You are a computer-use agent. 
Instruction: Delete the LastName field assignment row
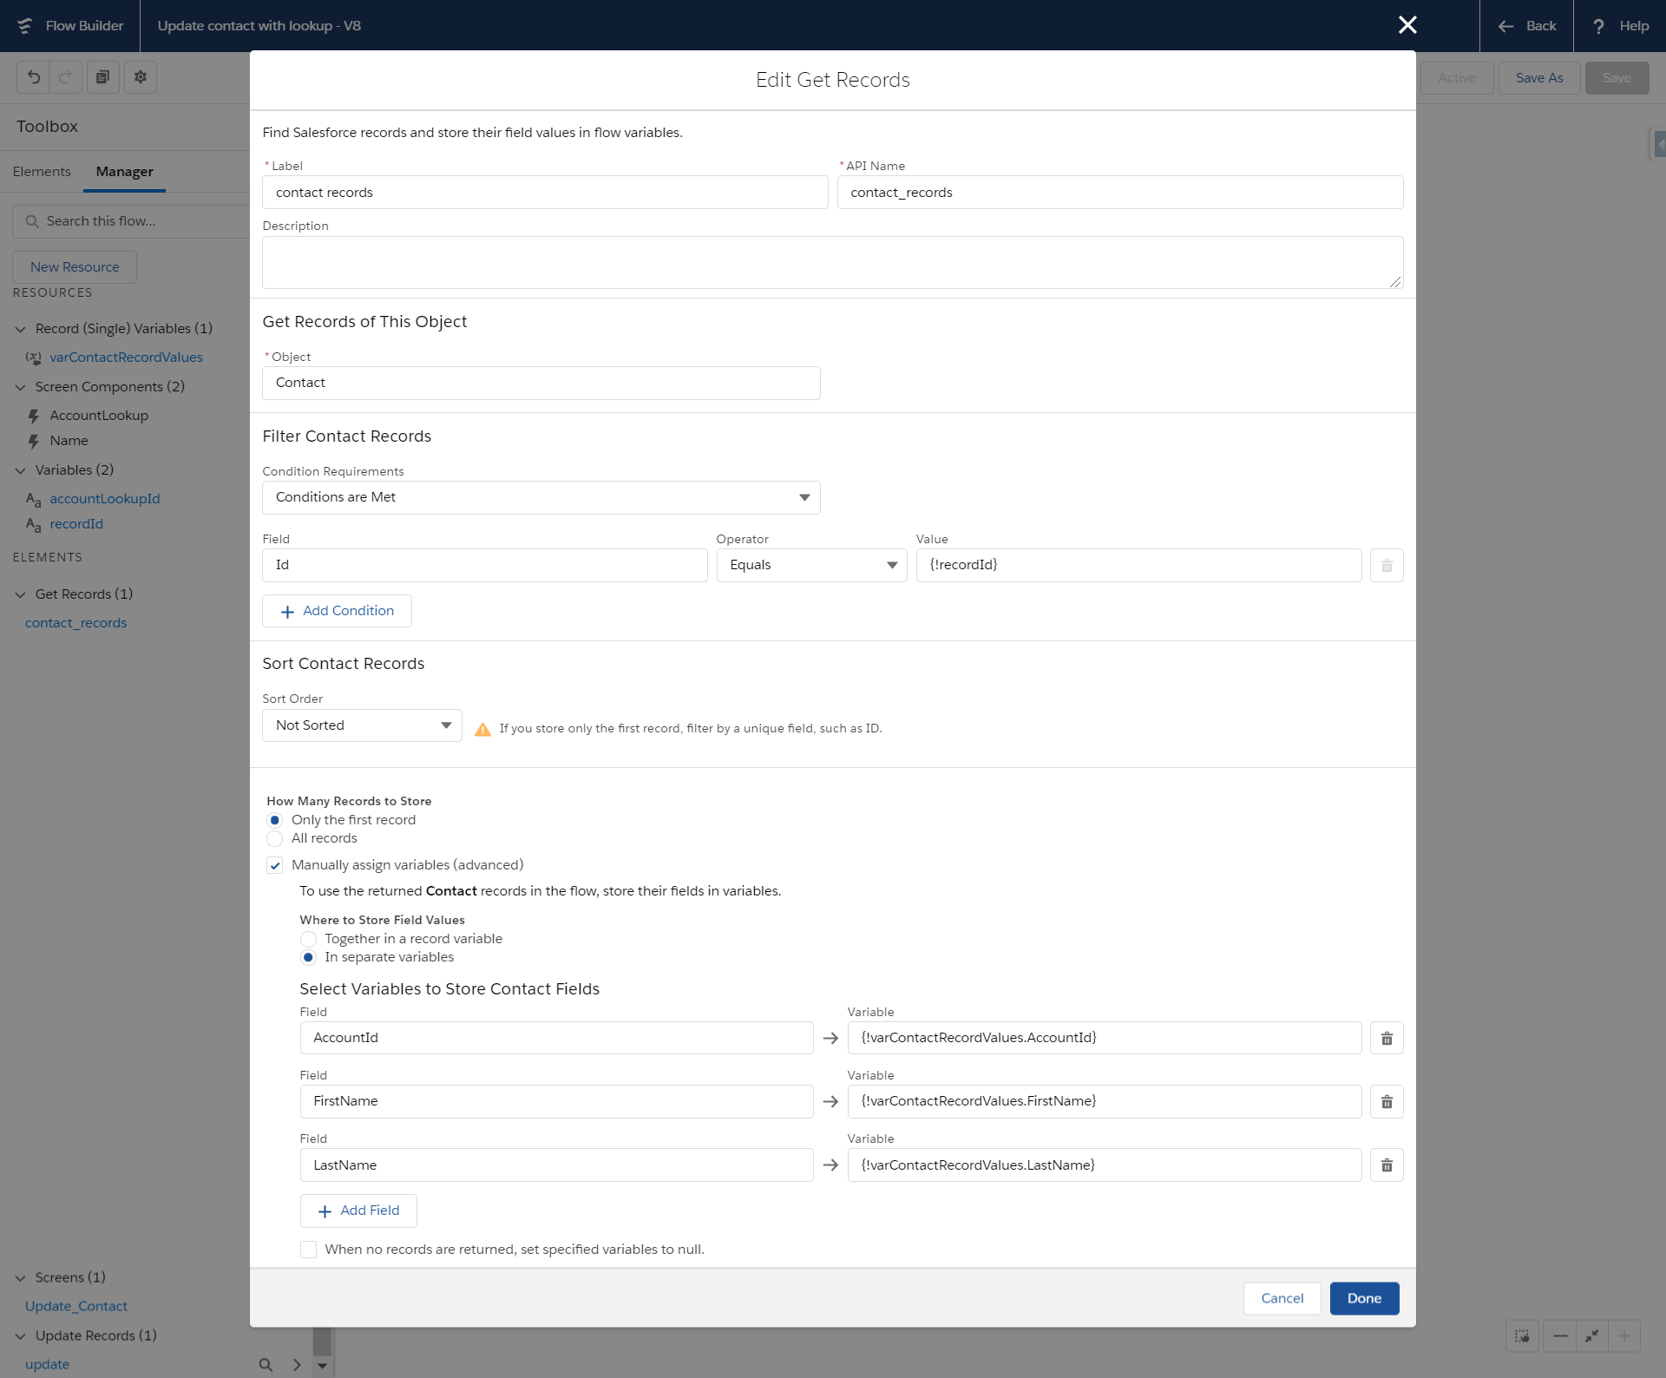tap(1387, 1165)
